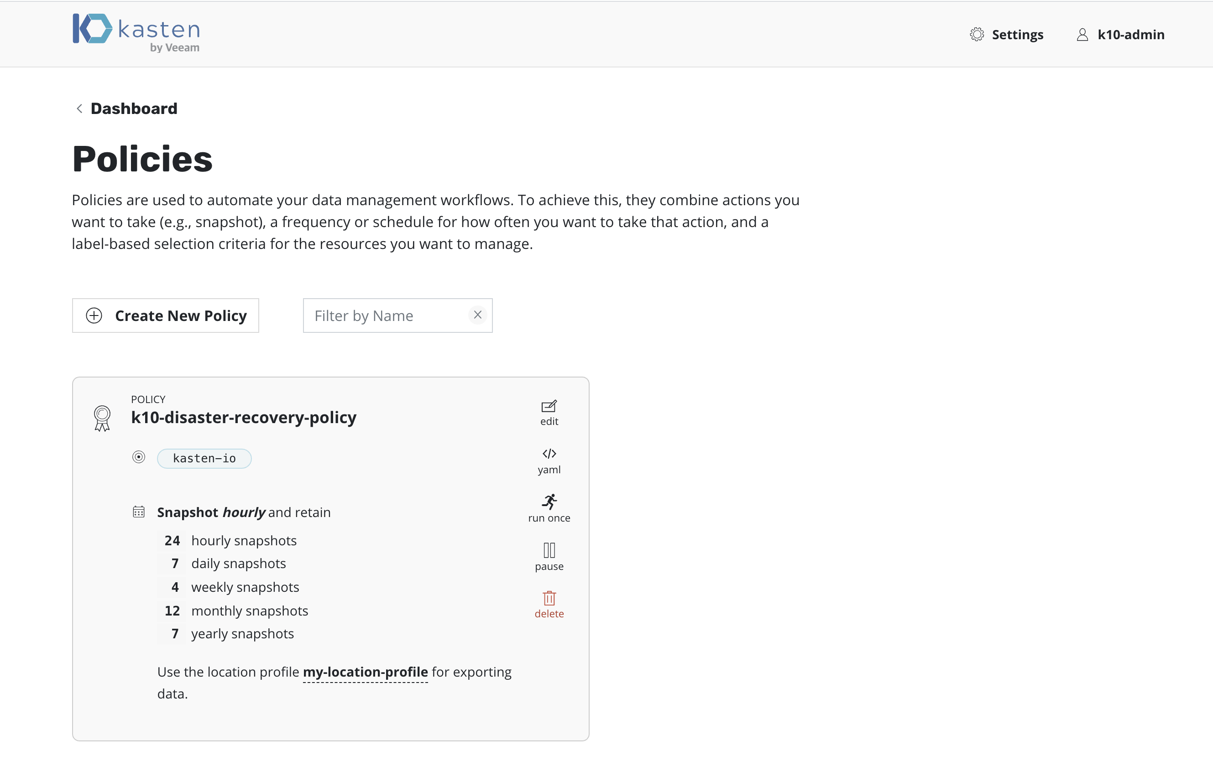The height and width of the screenshot is (776, 1213).
Task: Click the policy ribbon badge icon
Action: (x=102, y=418)
